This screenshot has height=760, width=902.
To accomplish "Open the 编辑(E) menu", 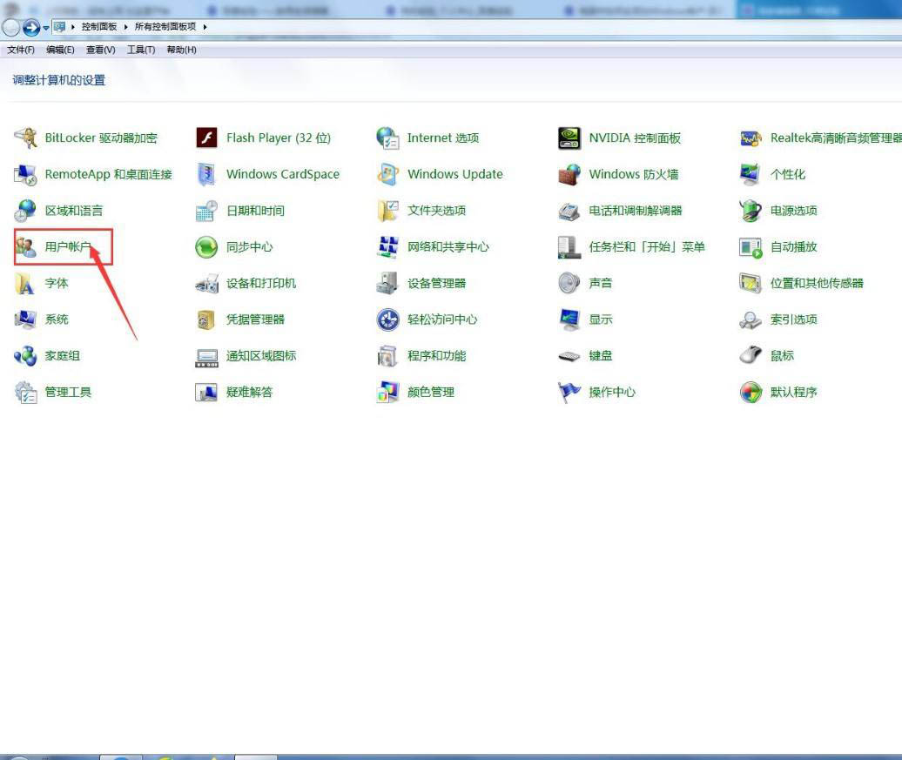I will point(60,50).
